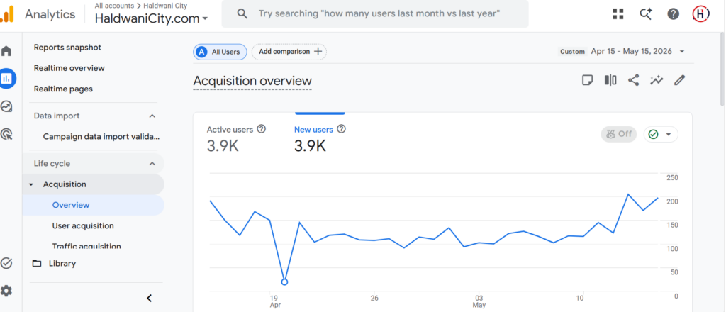Click the circled low data point on chart

pyautogui.click(x=284, y=282)
